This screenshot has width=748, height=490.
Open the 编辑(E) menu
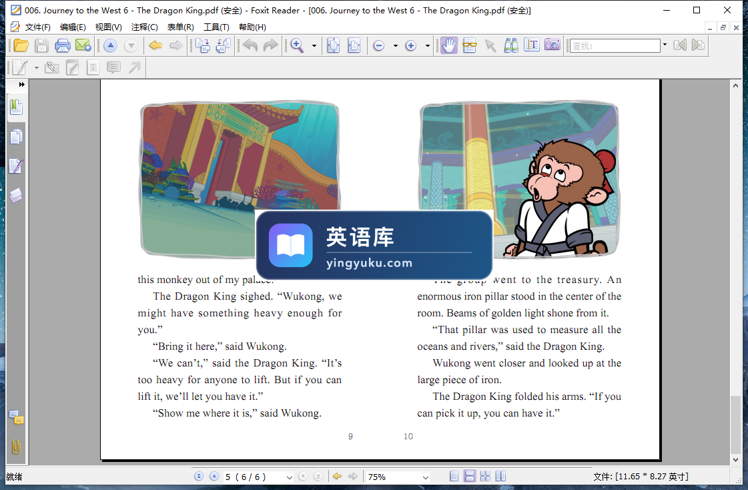pos(73,27)
